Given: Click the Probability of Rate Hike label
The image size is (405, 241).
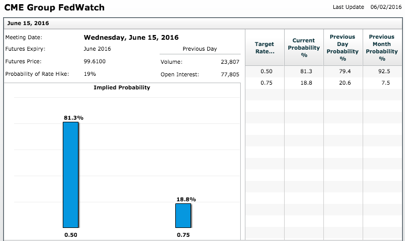Looking at the screenshot, I should click(x=37, y=74).
